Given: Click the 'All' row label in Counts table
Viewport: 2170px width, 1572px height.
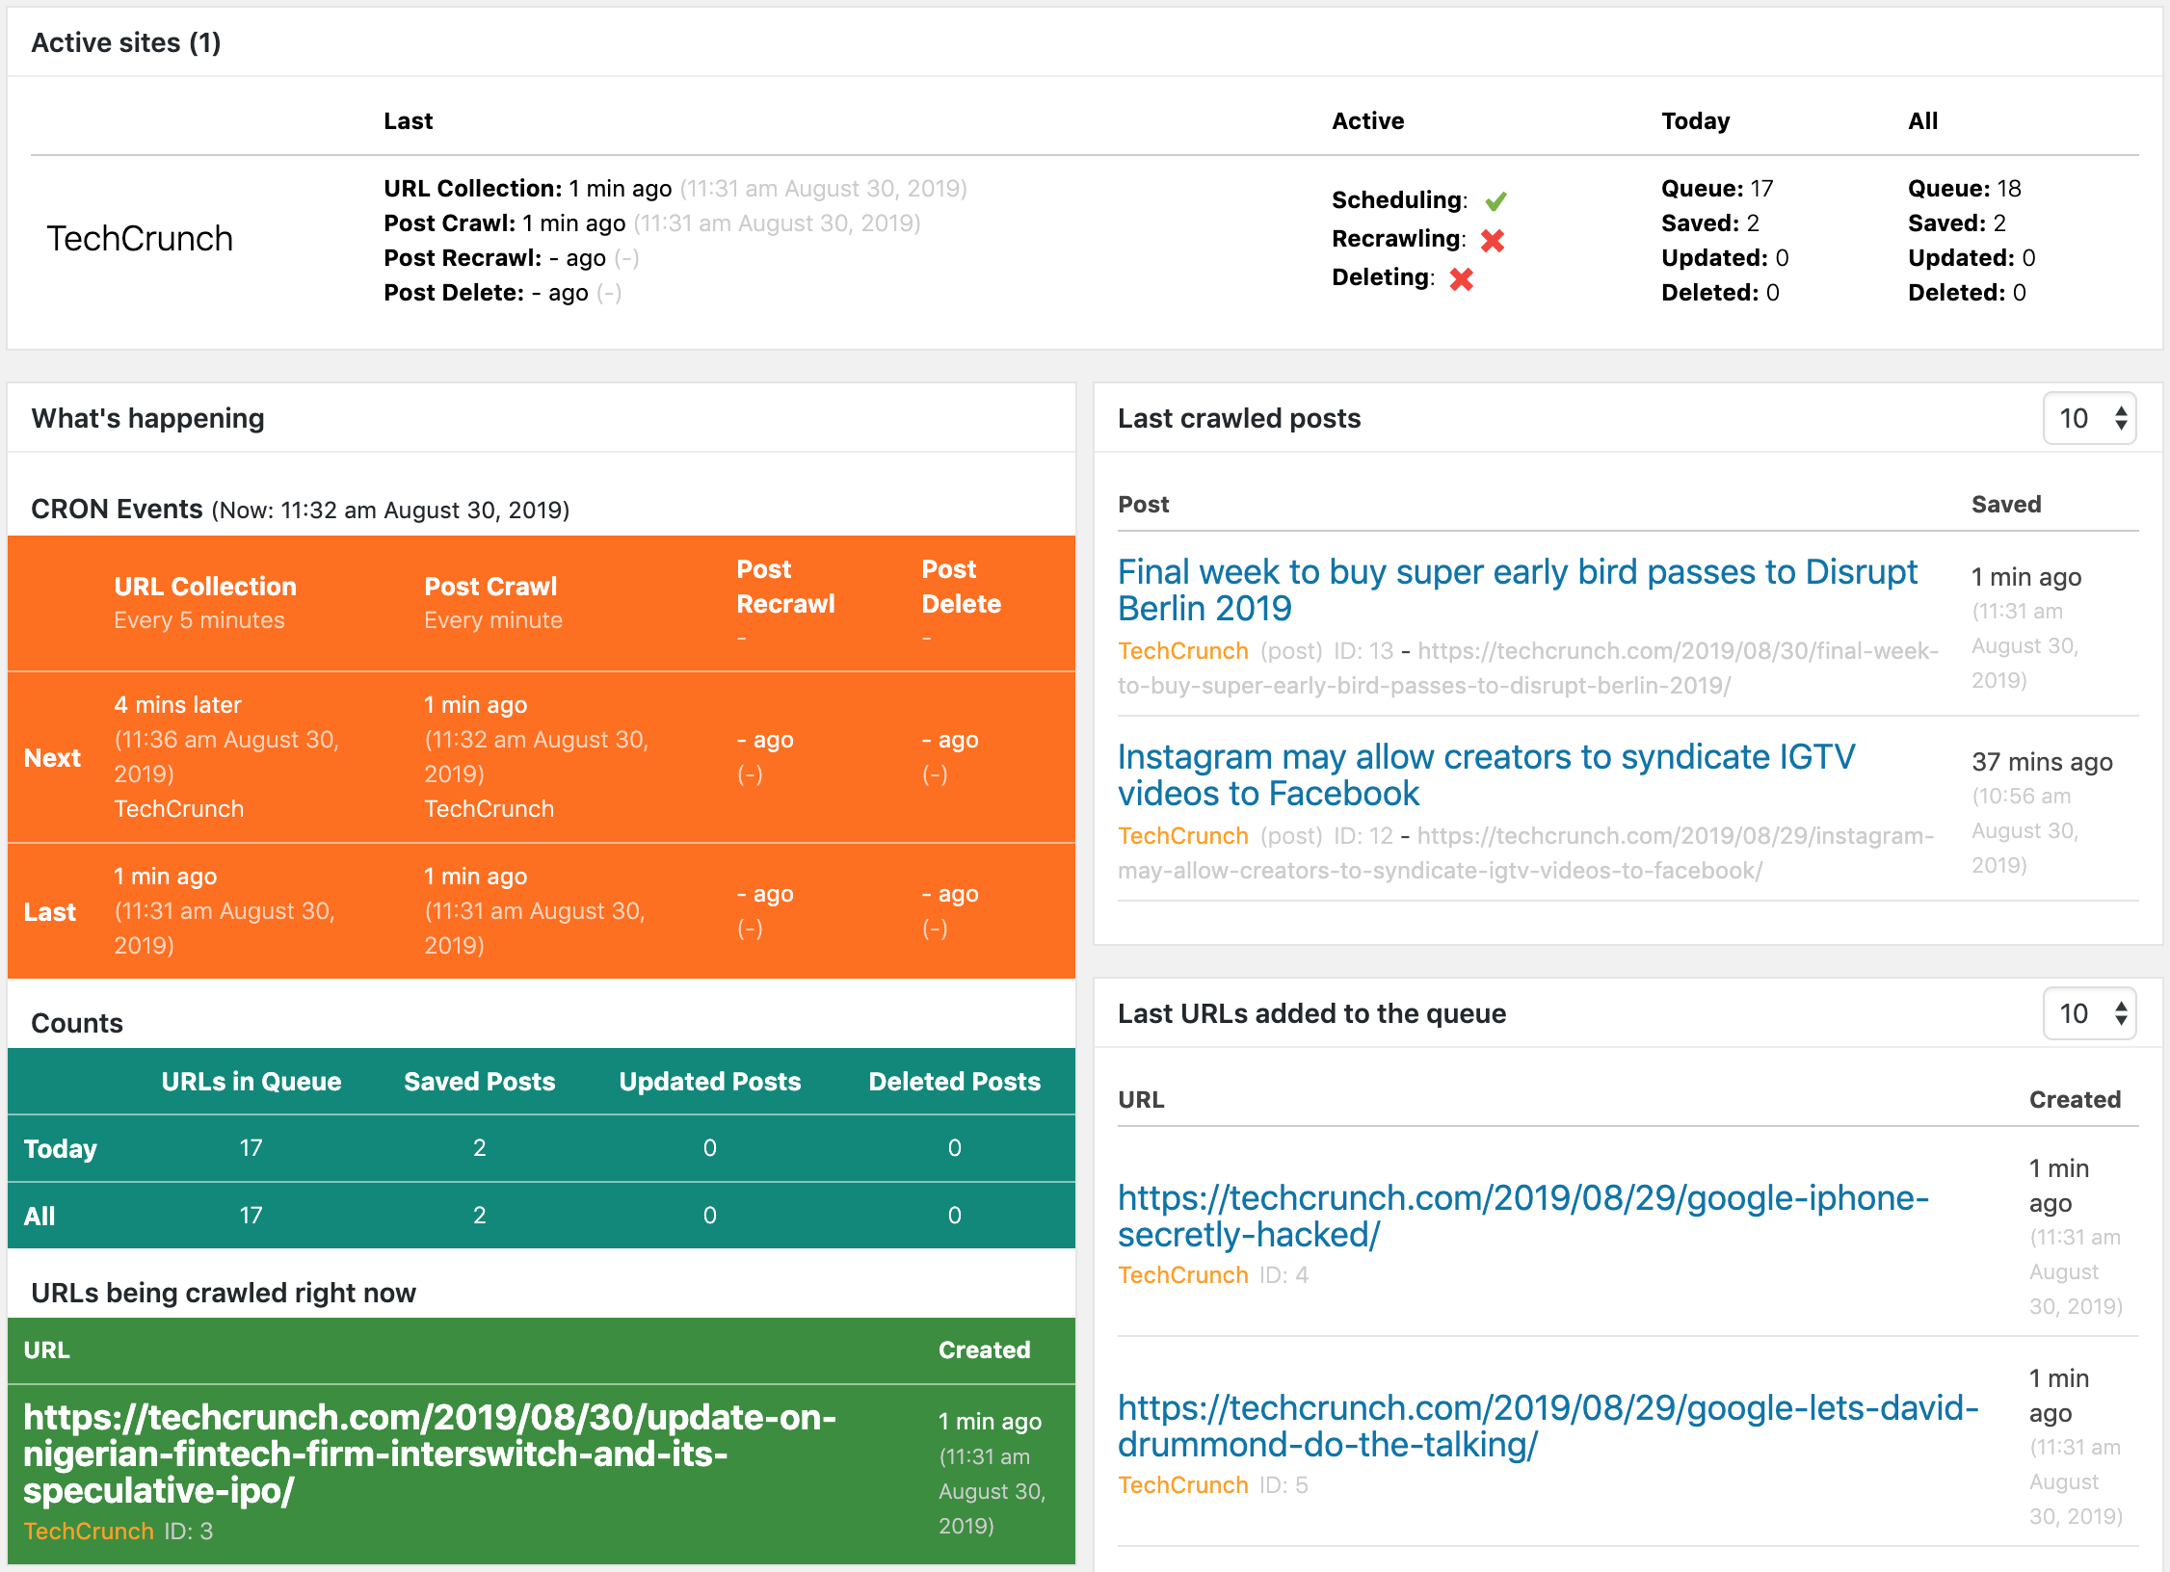Looking at the screenshot, I should (40, 1217).
